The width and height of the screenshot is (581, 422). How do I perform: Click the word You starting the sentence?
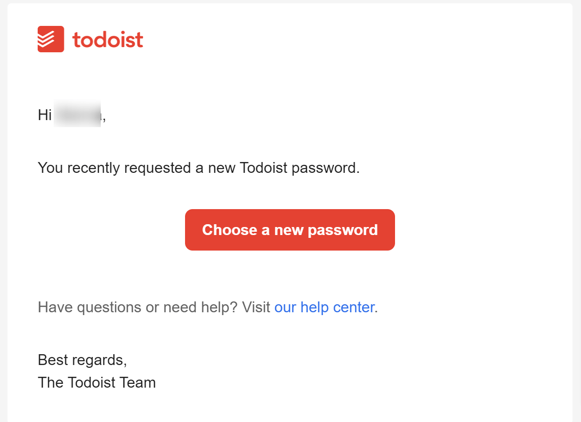click(x=50, y=168)
